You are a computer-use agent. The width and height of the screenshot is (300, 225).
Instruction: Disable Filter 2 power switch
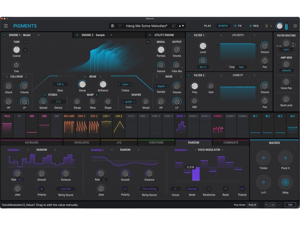tap(188, 75)
